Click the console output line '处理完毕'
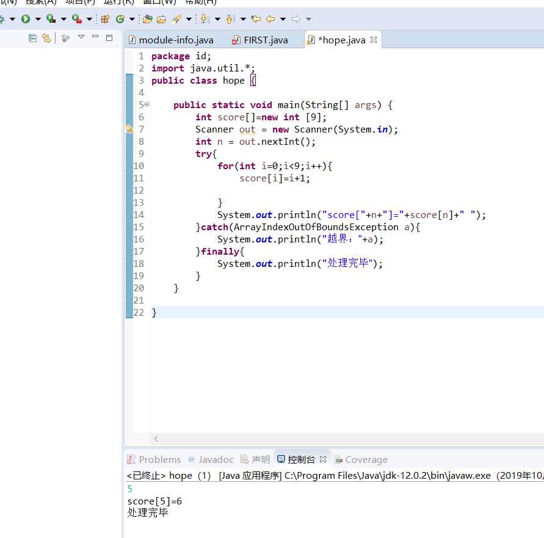This screenshot has height=538, width=544. click(x=148, y=513)
